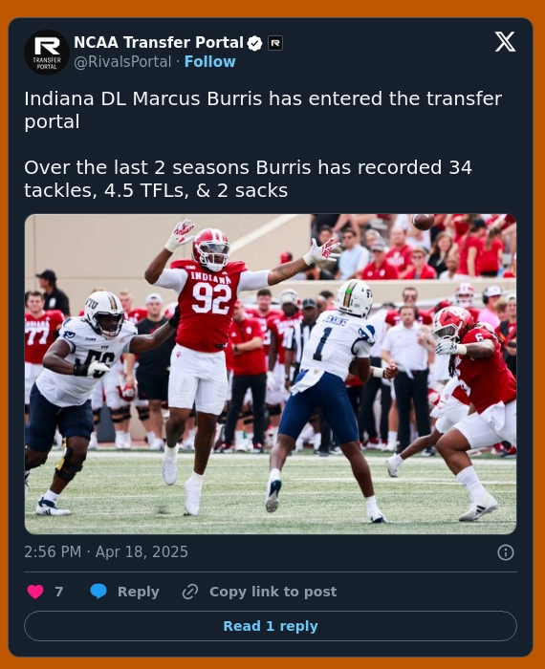Click the blue reply bubble icon
545x669 pixels.
(98, 592)
